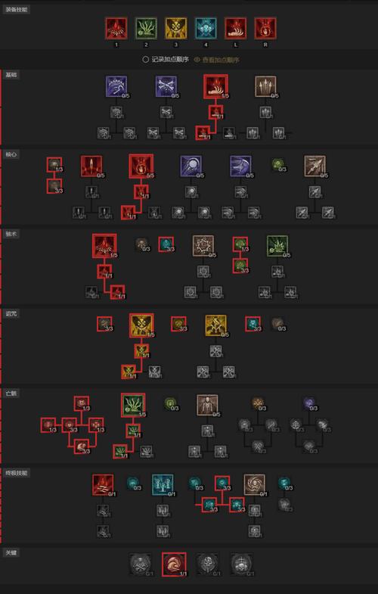
Task: Click the 1/1 red spiral key passive
Action: [174, 564]
